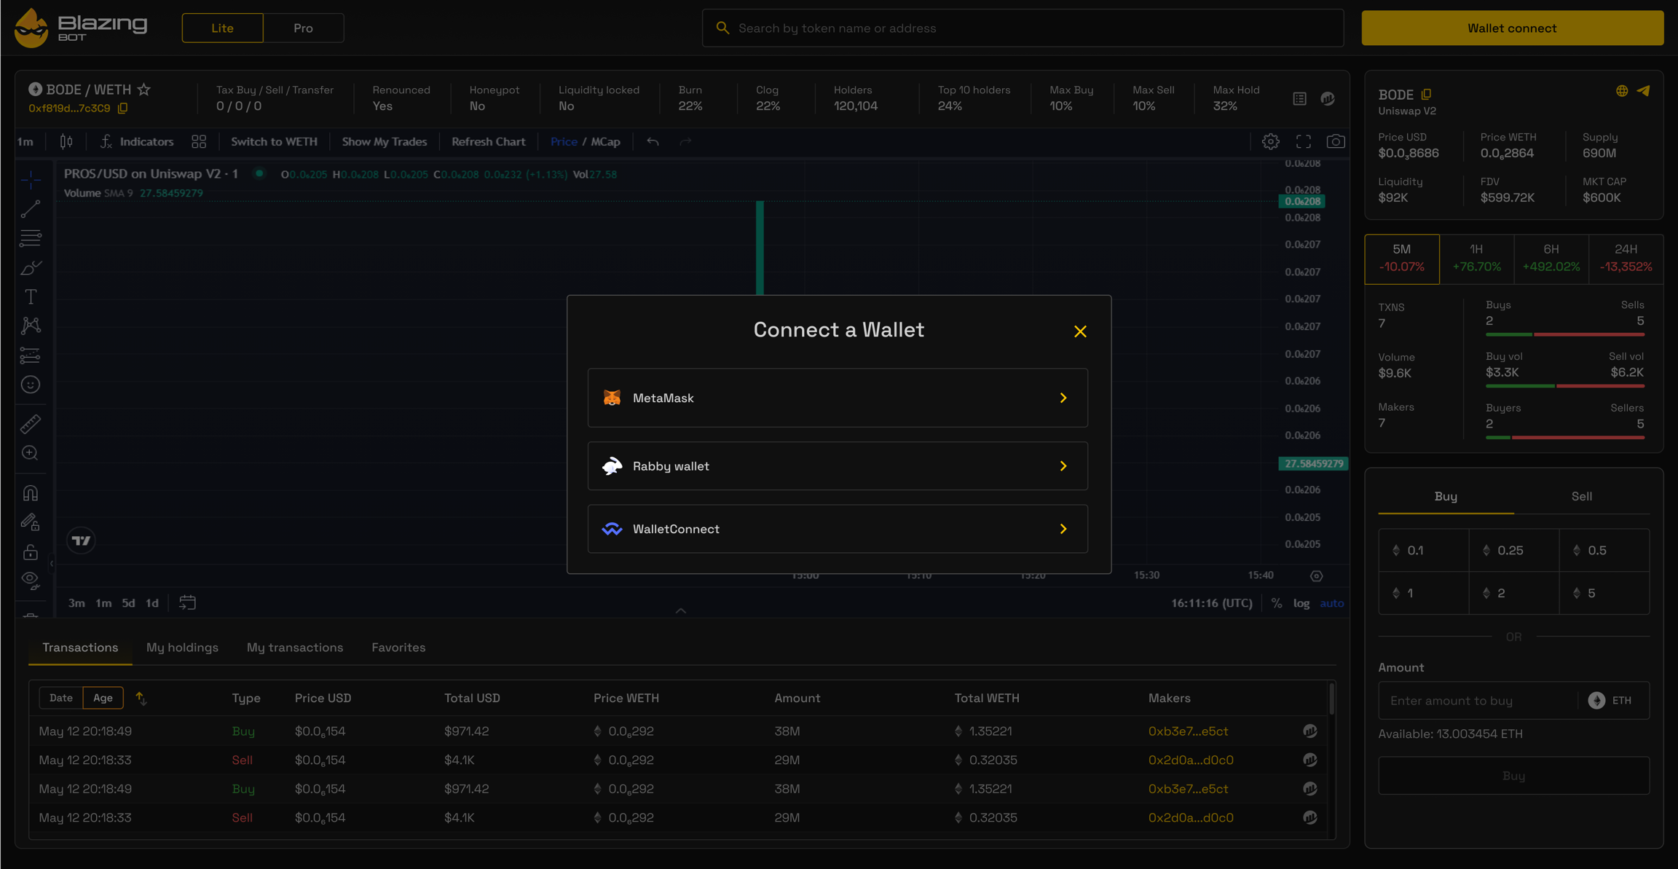Select the ruler measure tool
The image size is (1678, 869).
point(31,424)
